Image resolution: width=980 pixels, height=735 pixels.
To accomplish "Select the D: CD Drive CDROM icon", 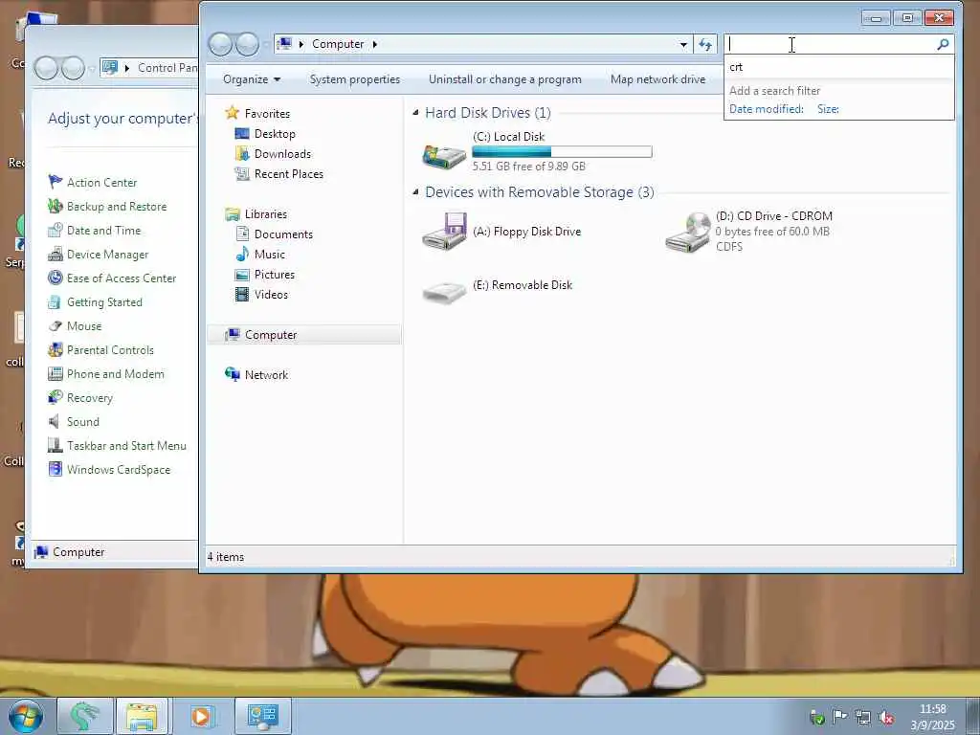I will [687, 232].
